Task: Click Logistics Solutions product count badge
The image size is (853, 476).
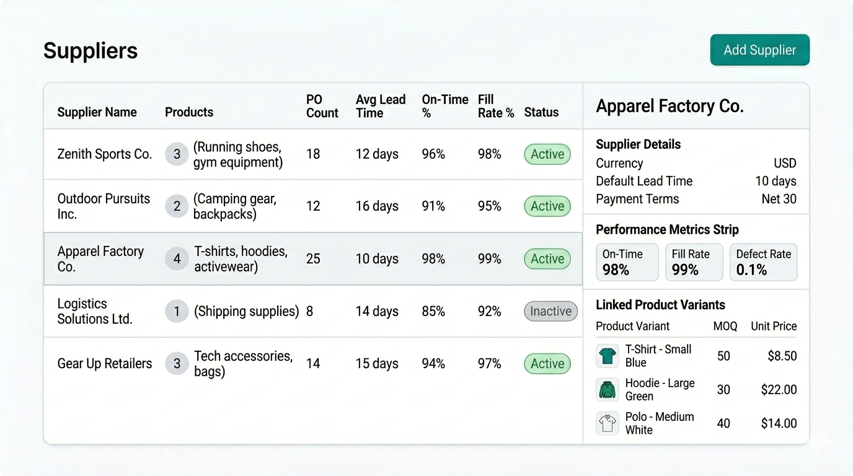Action: 177,311
